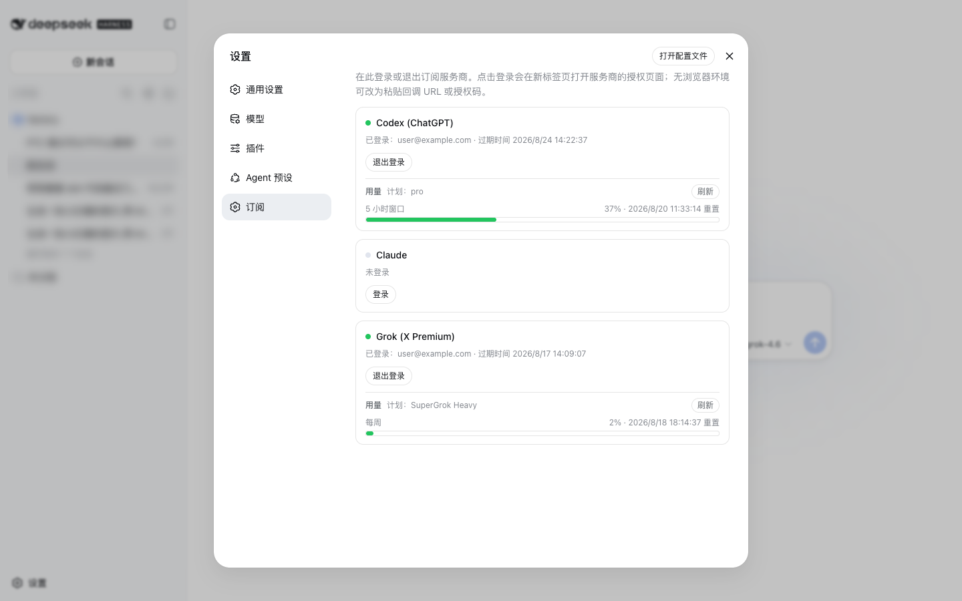Click the 37% reset time text
Image resolution: width=962 pixels, height=601 pixels.
click(x=662, y=209)
